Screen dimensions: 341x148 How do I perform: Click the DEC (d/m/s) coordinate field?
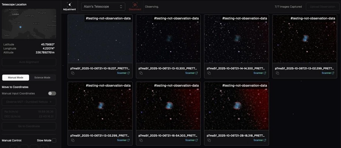[x=29, y=117]
